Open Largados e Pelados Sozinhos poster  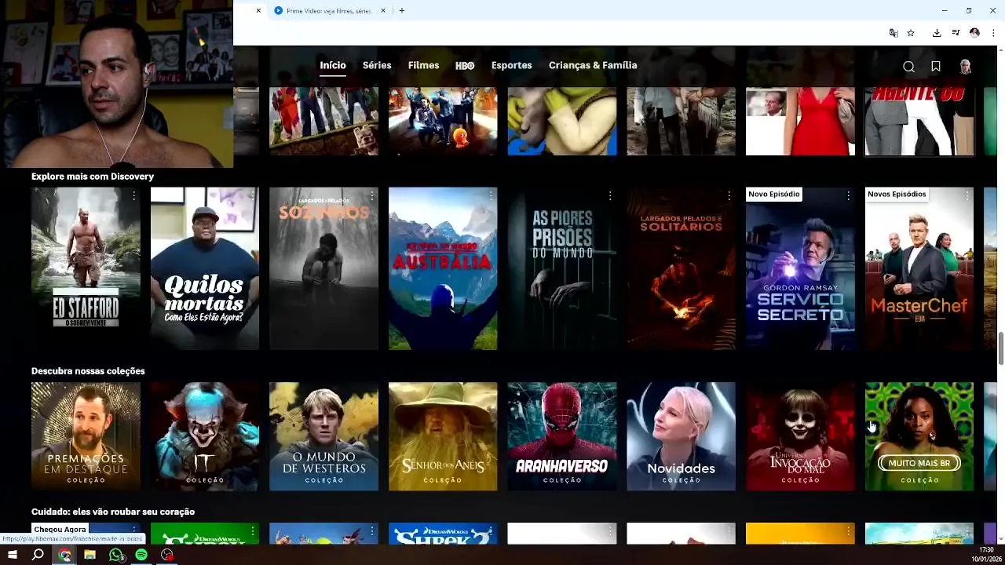323,268
